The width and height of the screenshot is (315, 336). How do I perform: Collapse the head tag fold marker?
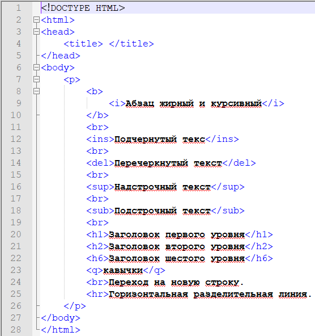pos(37,32)
